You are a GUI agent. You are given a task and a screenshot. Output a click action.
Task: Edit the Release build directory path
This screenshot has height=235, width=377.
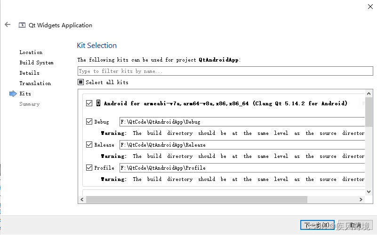pyautogui.click(x=242, y=145)
